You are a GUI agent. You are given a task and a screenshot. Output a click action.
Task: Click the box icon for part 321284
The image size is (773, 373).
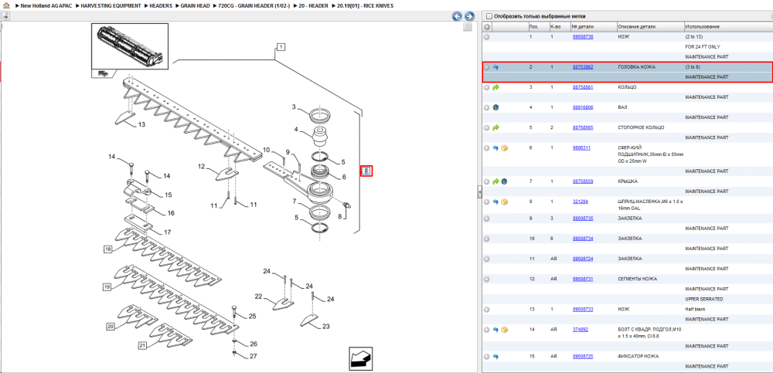pyautogui.click(x=504, y=202)
